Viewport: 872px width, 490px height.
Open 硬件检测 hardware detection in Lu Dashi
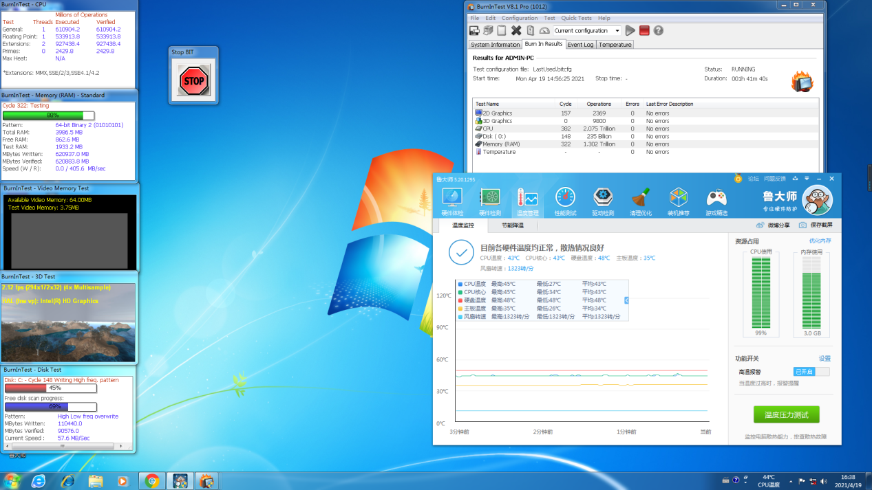(x=490, y=202)
